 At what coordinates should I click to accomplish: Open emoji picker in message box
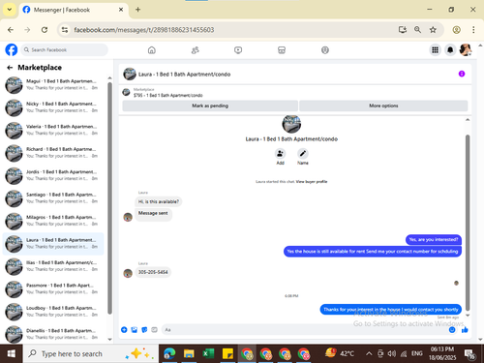[452, 329]
